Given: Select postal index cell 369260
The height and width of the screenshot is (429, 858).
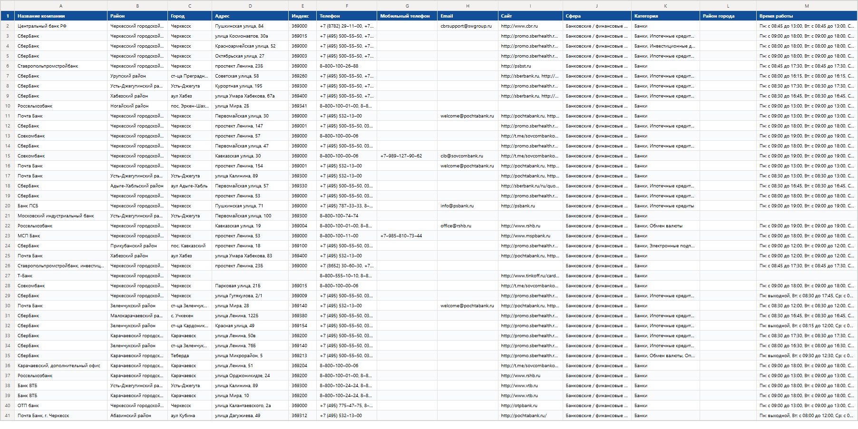Looking at the screenshot, I should pyautogui.click(x=302, y=76).
